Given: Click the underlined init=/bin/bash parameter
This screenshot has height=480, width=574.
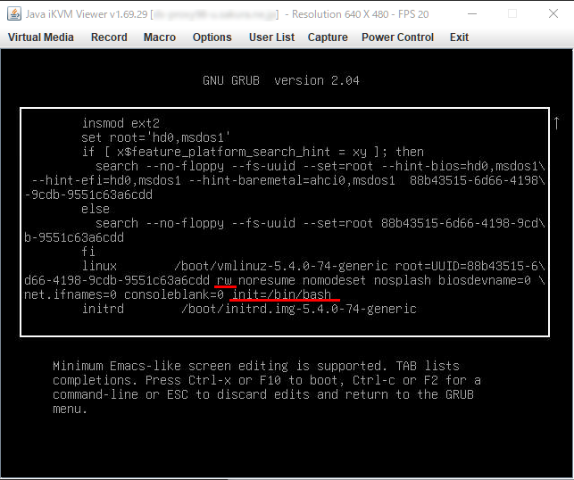Looking at the screenshot, I should click(281, 294).
